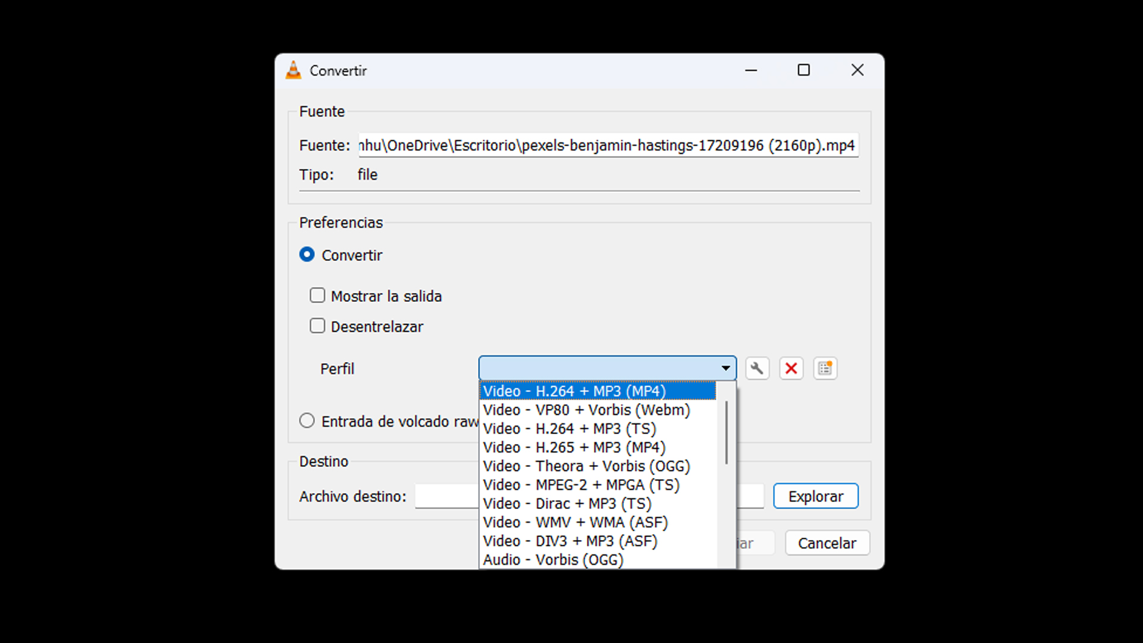This screenshot has height=643, width=1143.
Task: Choose Video - H.264 + MP3 (TS)
Action: click(598, 429)
